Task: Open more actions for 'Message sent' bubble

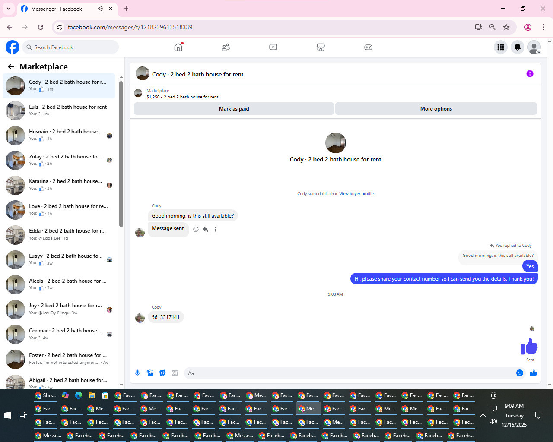Action: point(215,229)
